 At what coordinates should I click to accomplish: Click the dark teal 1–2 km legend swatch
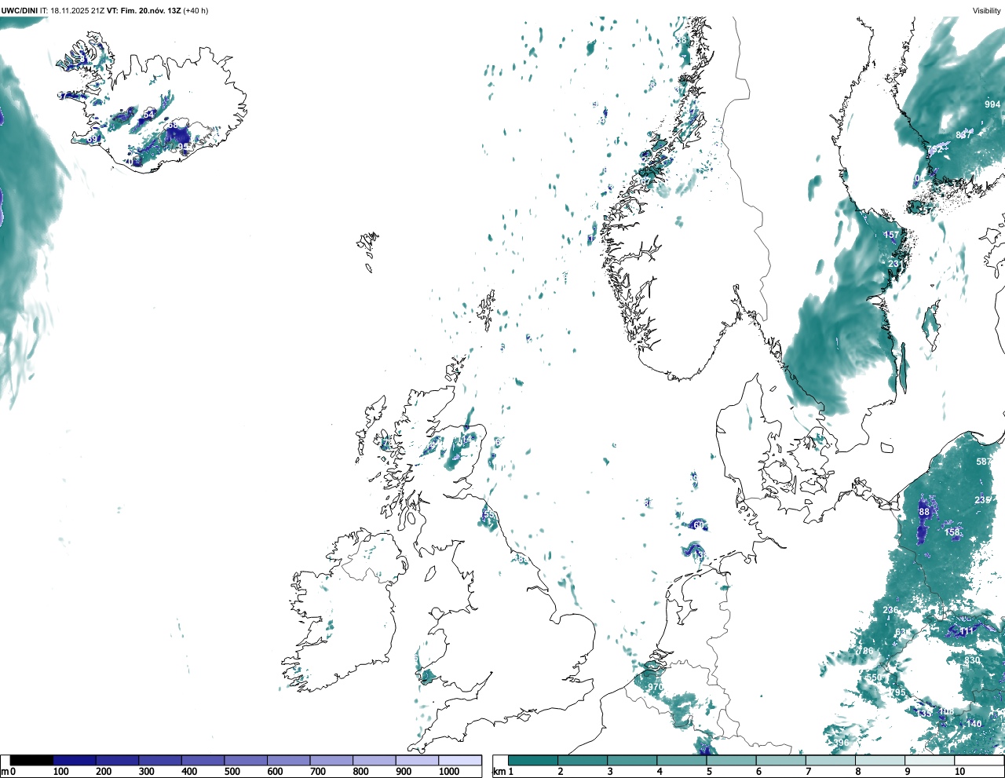533,761
